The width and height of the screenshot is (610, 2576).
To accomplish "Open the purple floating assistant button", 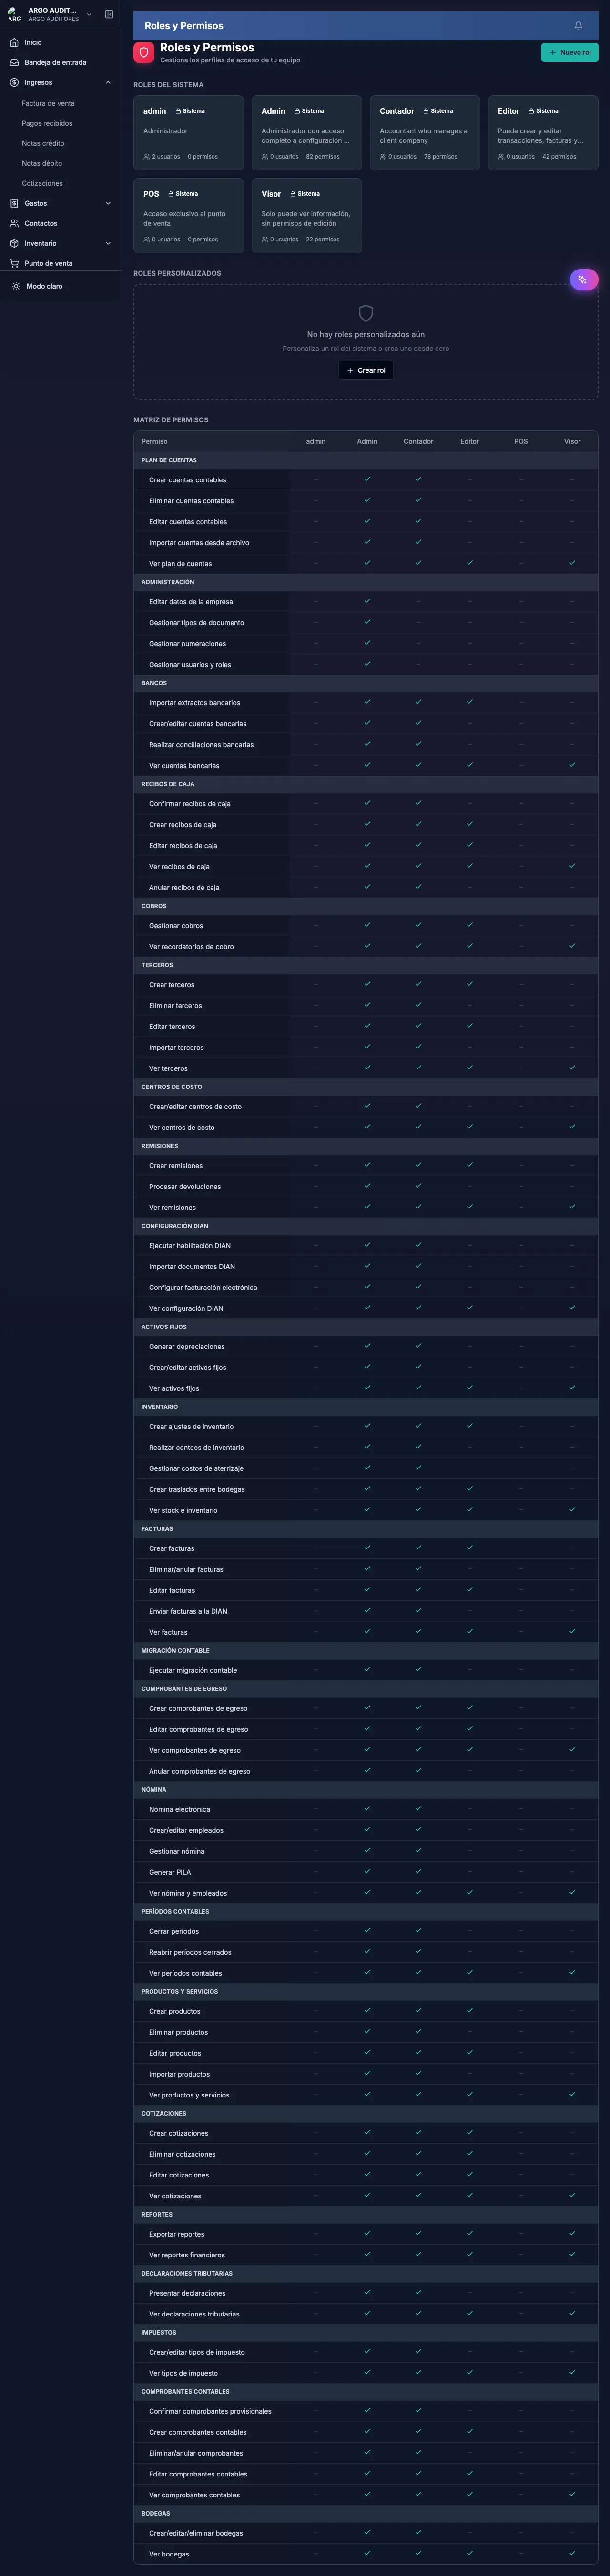I will pos(583,280).
